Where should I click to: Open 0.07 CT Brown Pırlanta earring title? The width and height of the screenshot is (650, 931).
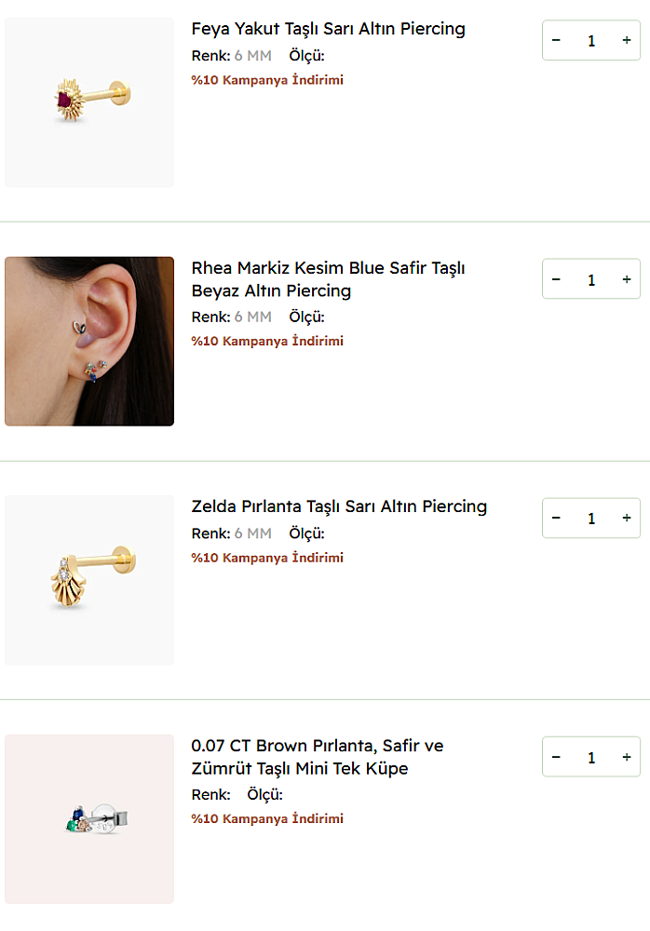point(317,757)
